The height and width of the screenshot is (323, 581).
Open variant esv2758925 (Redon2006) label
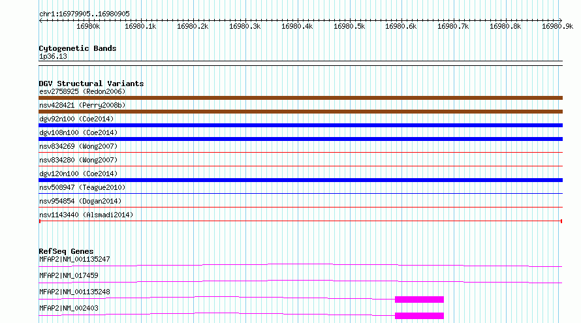pyautogui.click(x=82, y=91)
